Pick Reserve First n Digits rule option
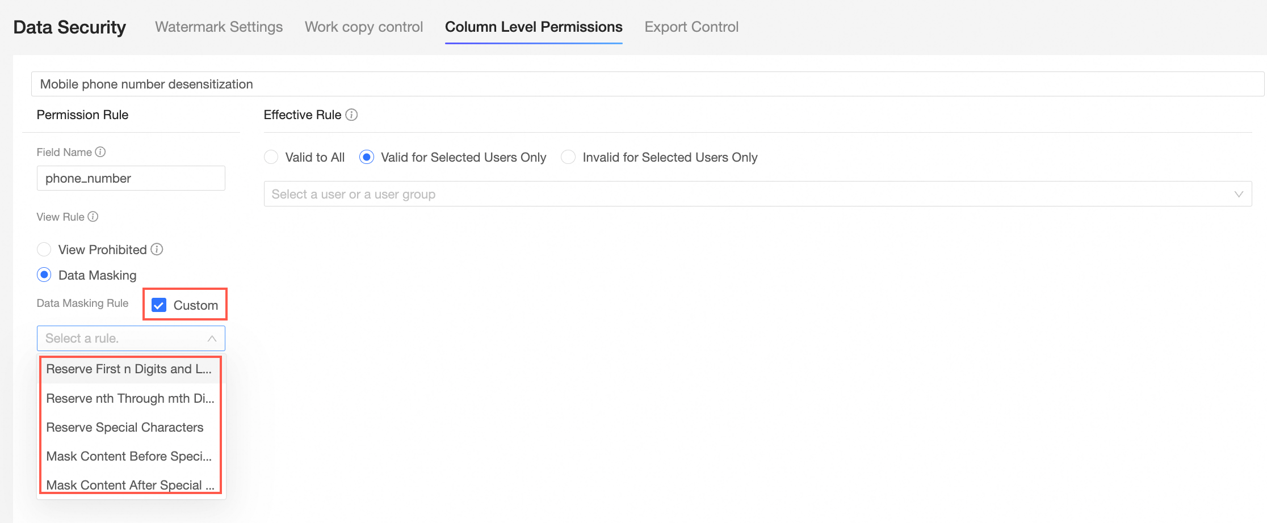Screen dimensions: 1267x523 (129, 369)
